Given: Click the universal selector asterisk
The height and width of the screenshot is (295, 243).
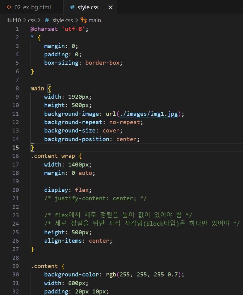Looking at the screenshot, I should [32, 37].
